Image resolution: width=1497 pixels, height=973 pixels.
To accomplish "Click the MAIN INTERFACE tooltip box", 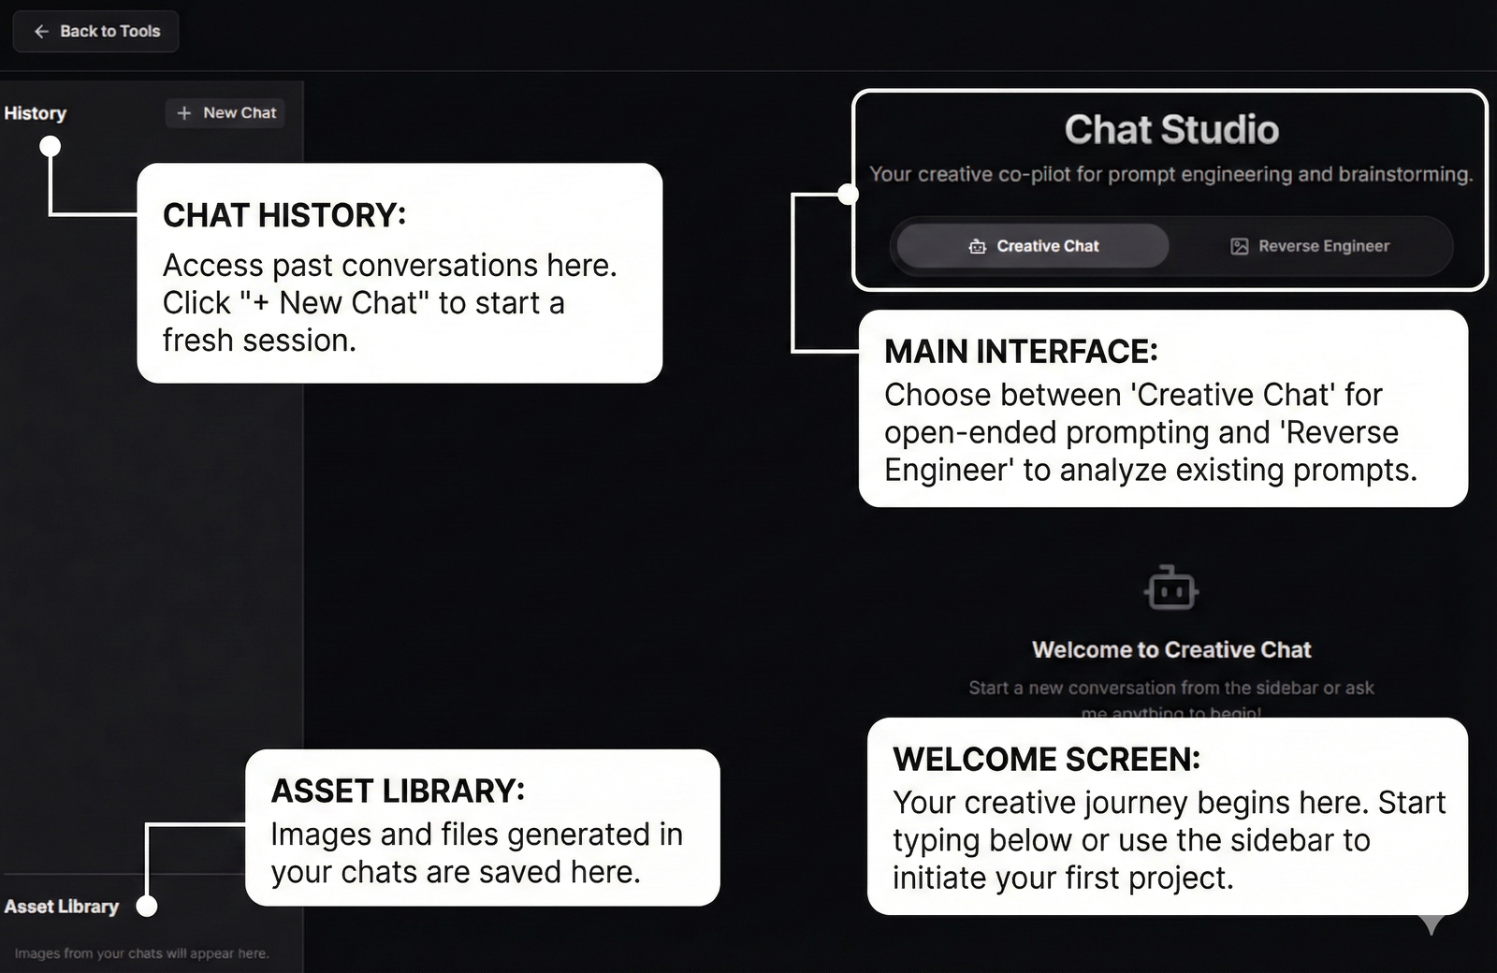I will pyautogui.click(x=1163, y=409).
